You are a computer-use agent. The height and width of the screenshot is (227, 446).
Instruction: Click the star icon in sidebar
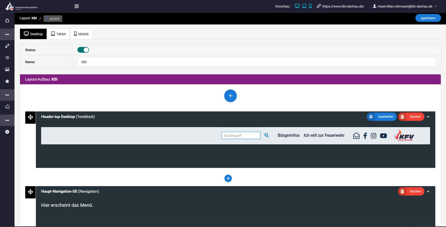(x=7, y=81)
